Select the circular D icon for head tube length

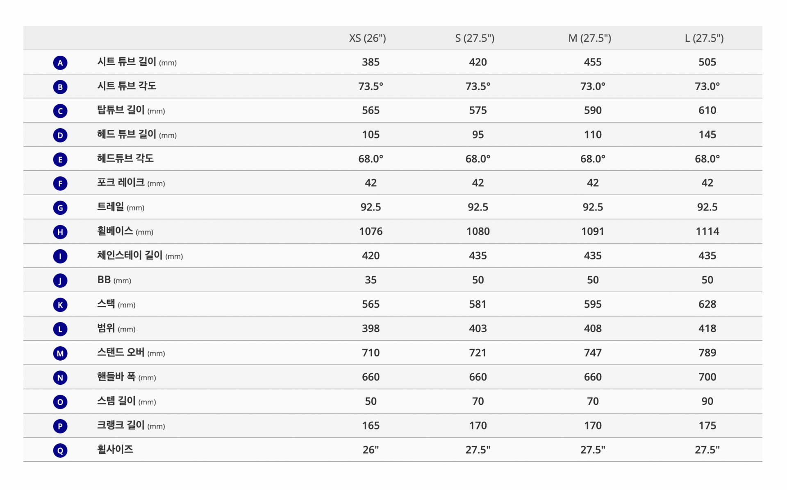tap(60, 135)
